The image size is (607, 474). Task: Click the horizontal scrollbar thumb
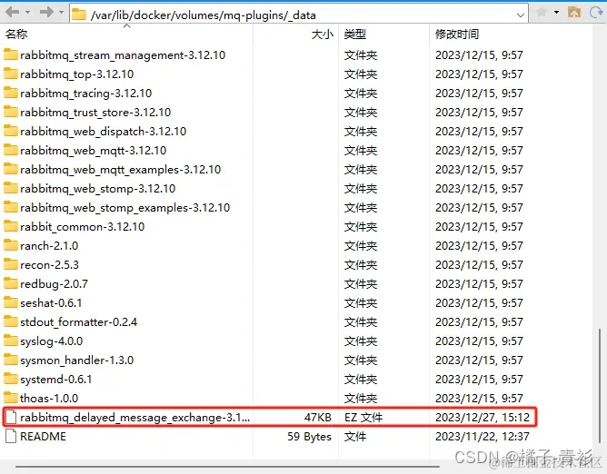(227, 467)
